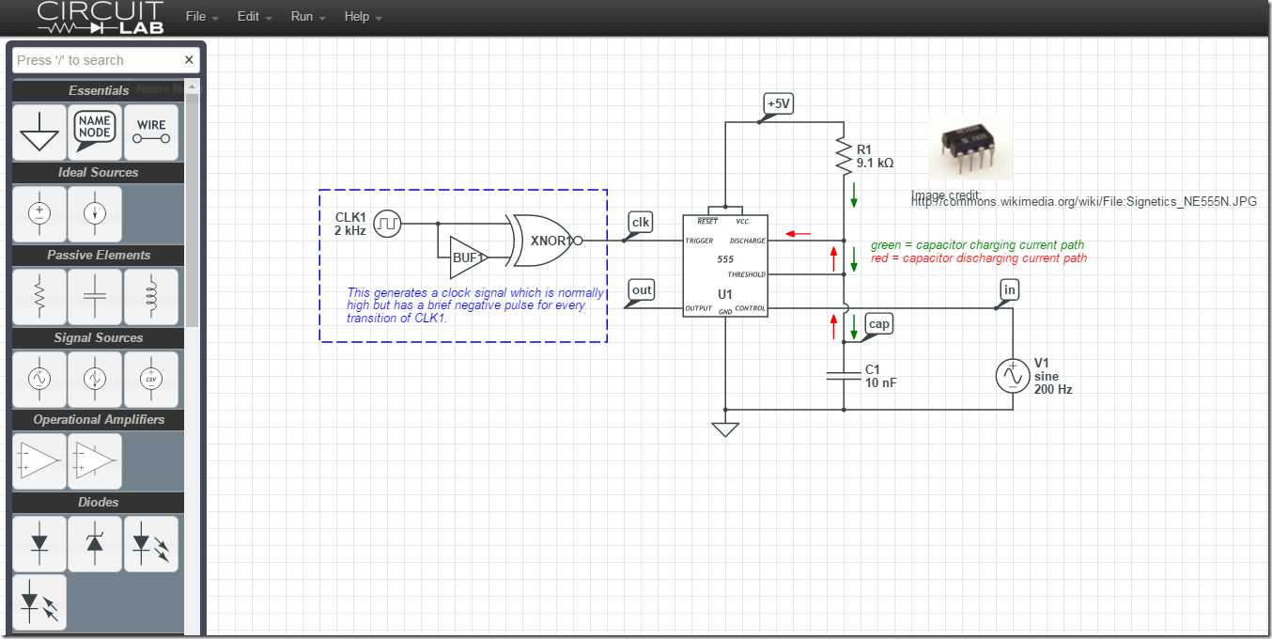Select the BUF1 buffer gate
The image size is (1272, 639).
pyautogui.click(x=467, y=257)
